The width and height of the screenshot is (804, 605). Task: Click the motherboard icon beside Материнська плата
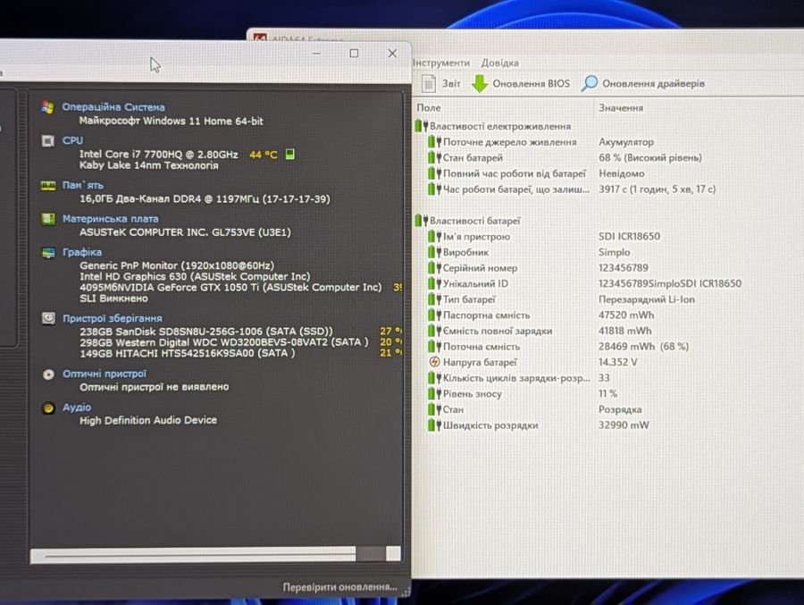[x=47, y=219]
